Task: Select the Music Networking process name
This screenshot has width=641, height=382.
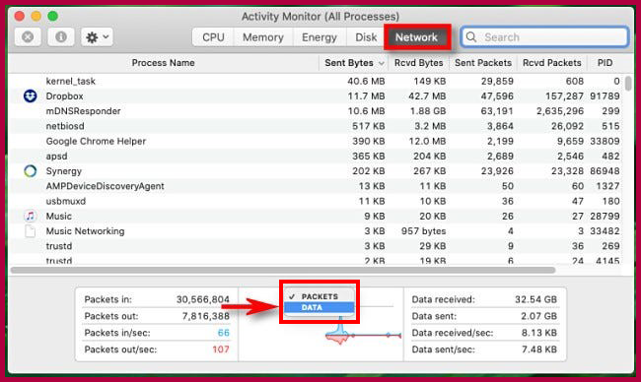Action: (86, 231)
